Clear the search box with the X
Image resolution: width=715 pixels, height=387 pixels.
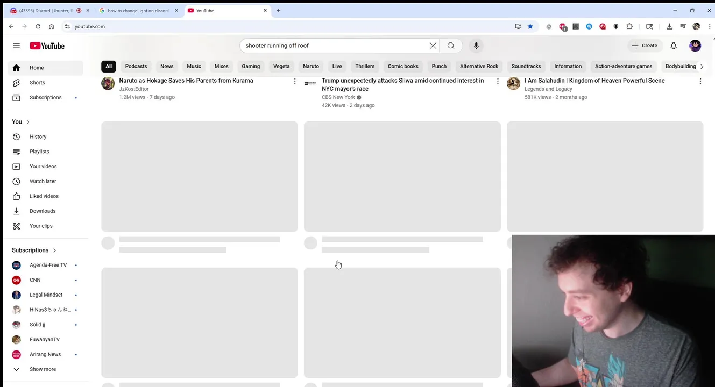(x=433, y=46)
